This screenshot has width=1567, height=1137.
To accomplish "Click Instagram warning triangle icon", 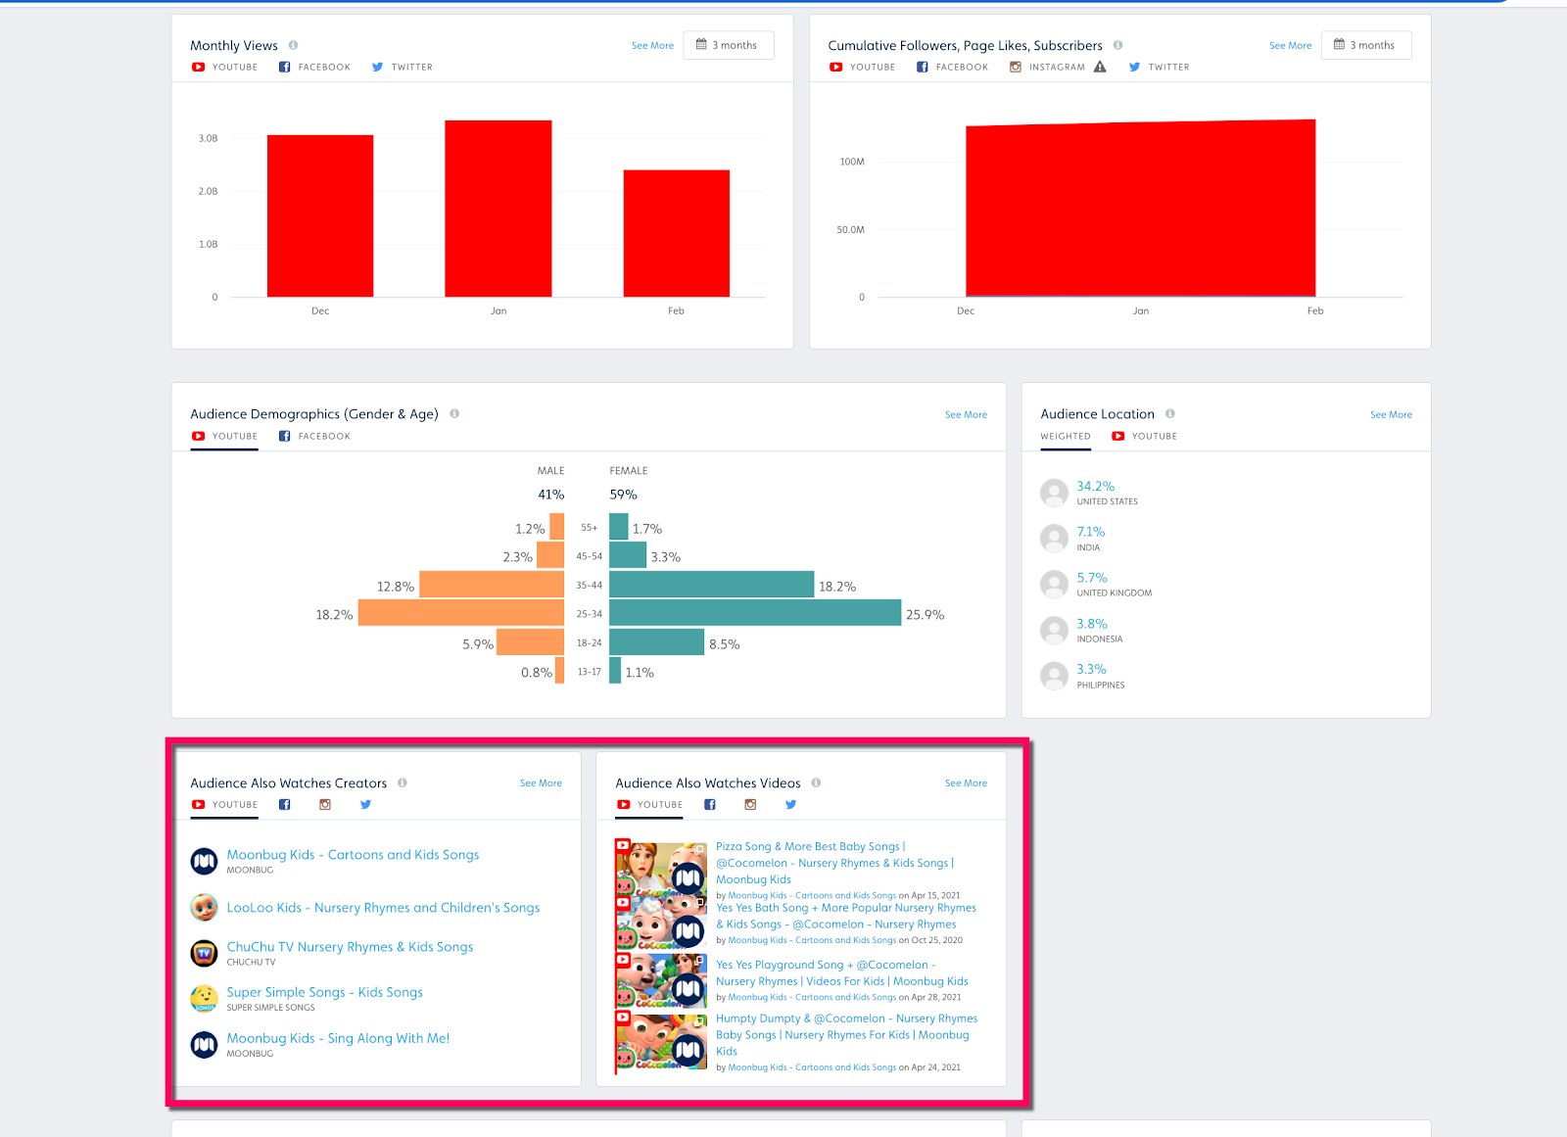I will (1100, 68).
